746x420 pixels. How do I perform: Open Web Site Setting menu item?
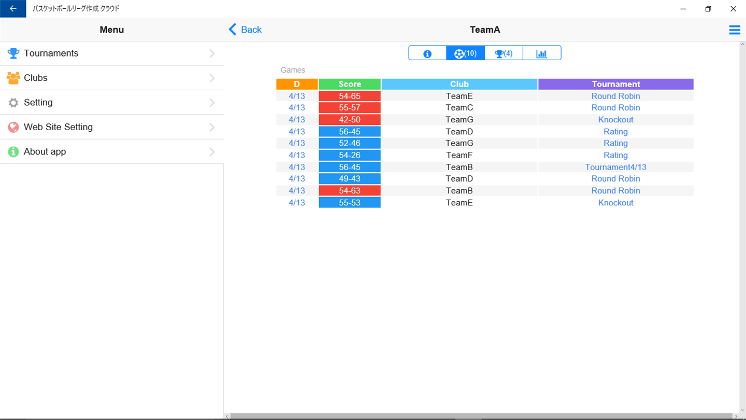112,127
